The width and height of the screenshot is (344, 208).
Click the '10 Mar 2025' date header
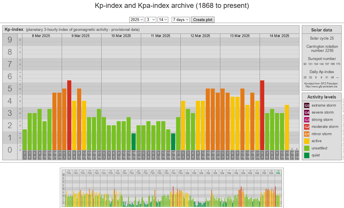pos(121,36)
